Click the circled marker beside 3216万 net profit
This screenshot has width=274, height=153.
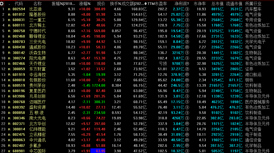[187, 53]
